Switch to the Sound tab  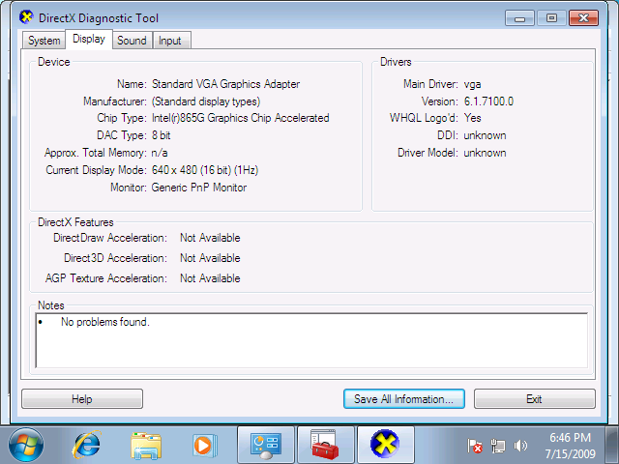coord(132,41)
